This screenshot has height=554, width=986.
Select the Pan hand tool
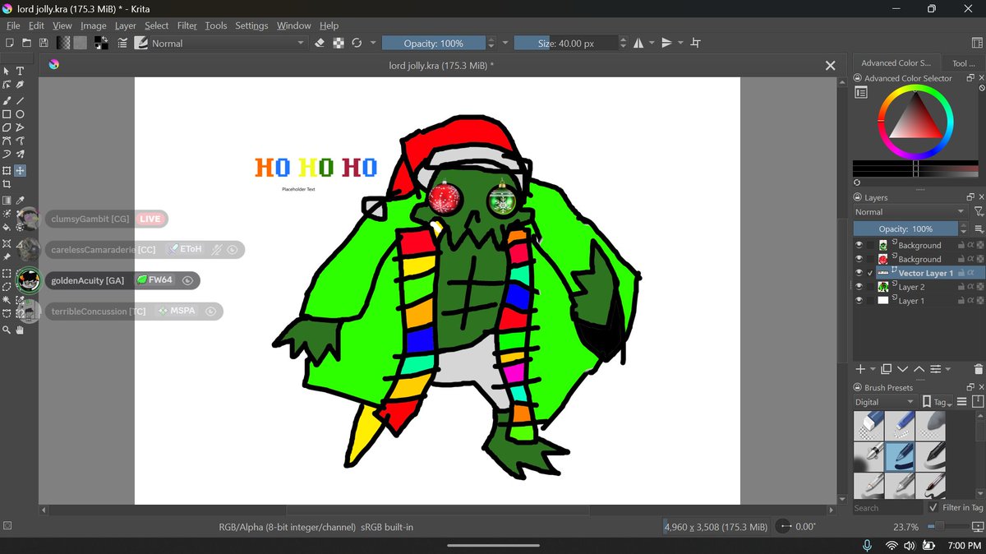tap(20, 330)
